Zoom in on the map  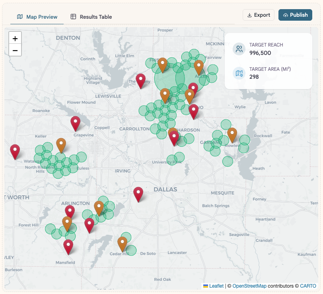click(x=15, y=39)
